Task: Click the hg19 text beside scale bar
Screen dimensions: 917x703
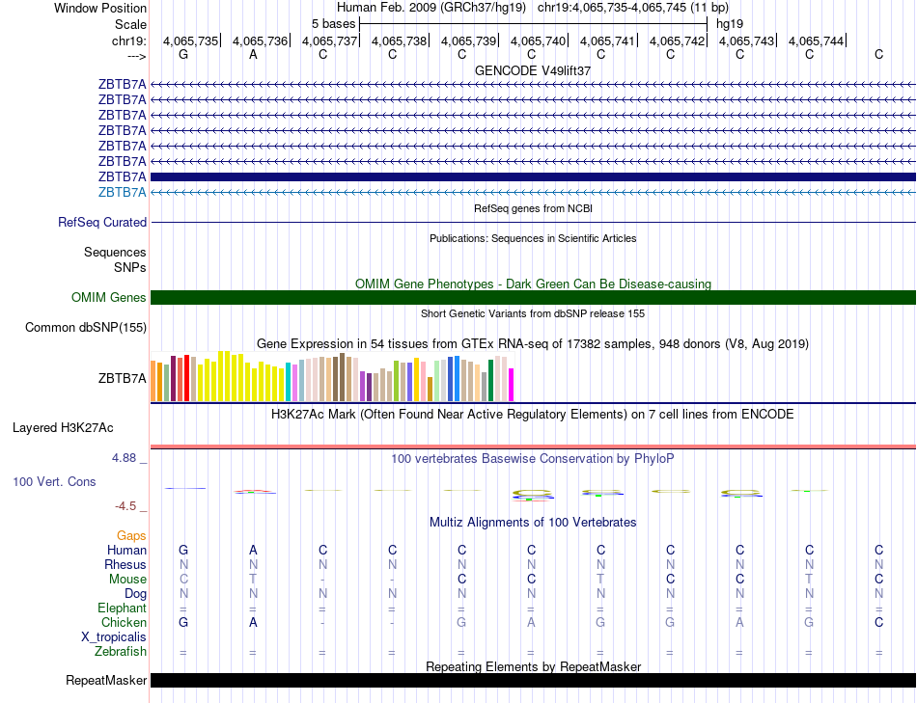Action: click(x=730, y=24)
